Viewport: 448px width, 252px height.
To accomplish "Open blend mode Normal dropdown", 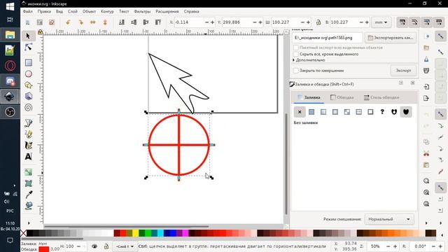I will [389, 219].
